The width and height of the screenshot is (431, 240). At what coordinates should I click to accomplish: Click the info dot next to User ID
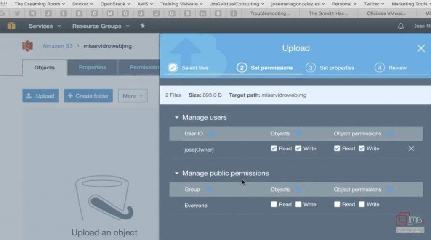212,134
